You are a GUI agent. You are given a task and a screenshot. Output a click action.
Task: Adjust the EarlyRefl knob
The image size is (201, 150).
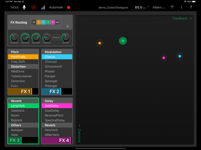(36, 37)
